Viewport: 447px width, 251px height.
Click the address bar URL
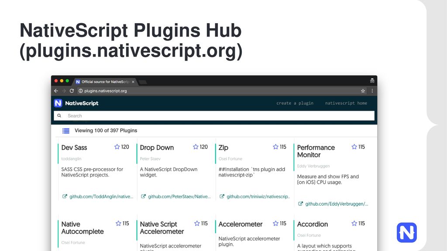pos(105,91)
